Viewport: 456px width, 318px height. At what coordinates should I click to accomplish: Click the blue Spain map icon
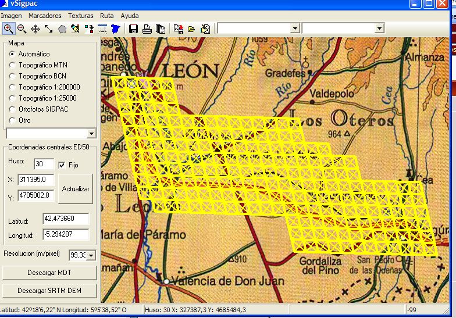tap(115, 28)
